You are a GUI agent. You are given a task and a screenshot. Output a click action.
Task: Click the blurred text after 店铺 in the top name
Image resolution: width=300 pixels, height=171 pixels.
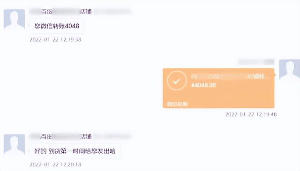[112, 12]
